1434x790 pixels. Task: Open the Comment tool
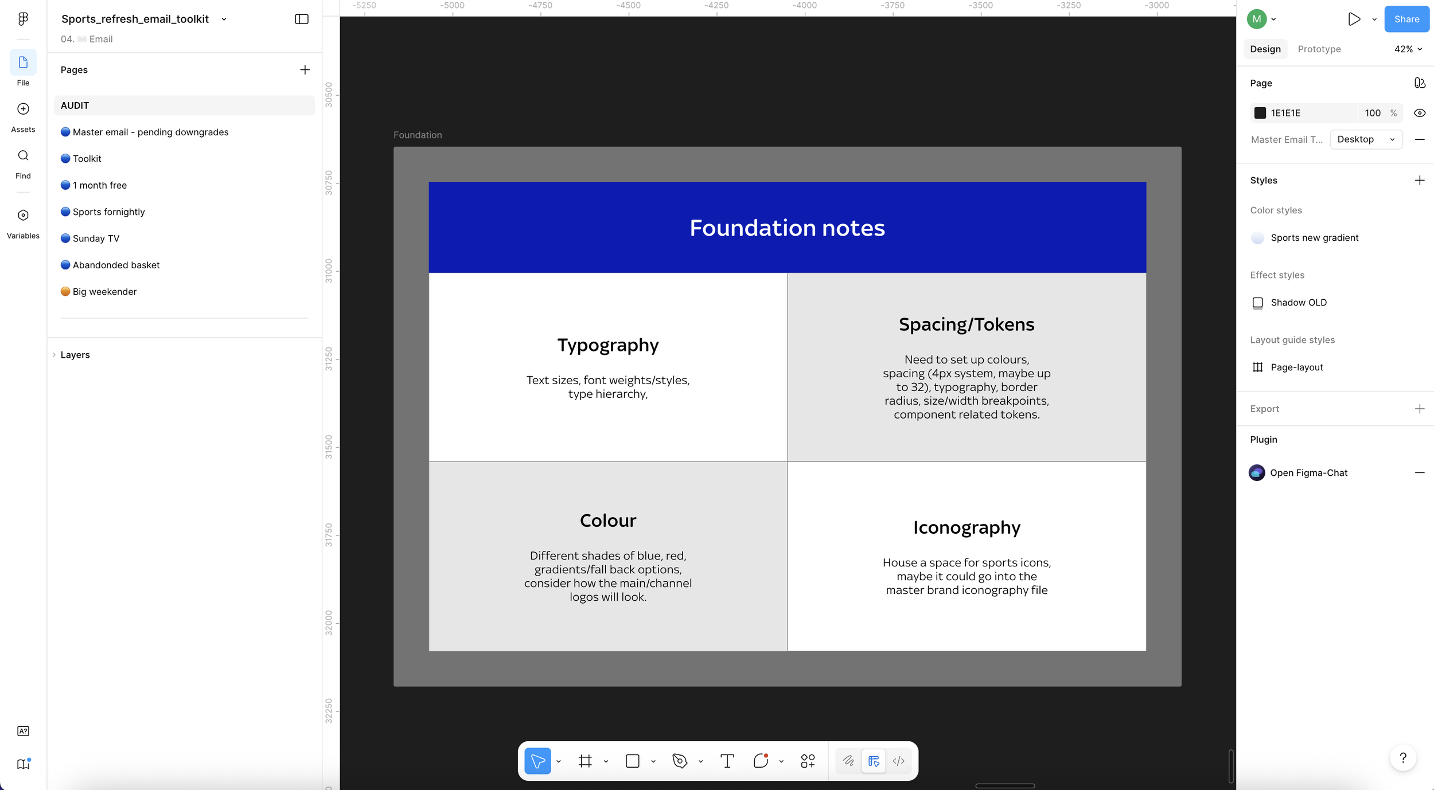[761, 761]
